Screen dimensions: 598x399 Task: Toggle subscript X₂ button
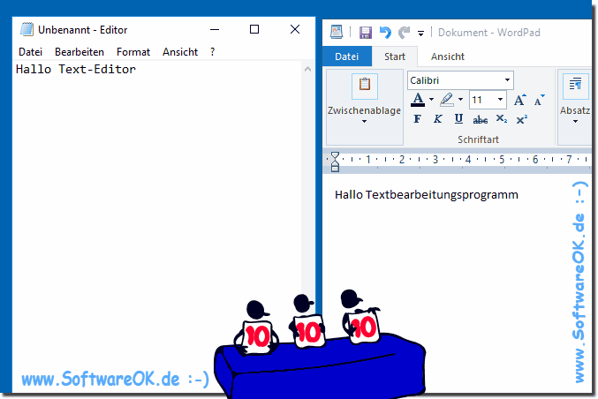click(501, 119)
